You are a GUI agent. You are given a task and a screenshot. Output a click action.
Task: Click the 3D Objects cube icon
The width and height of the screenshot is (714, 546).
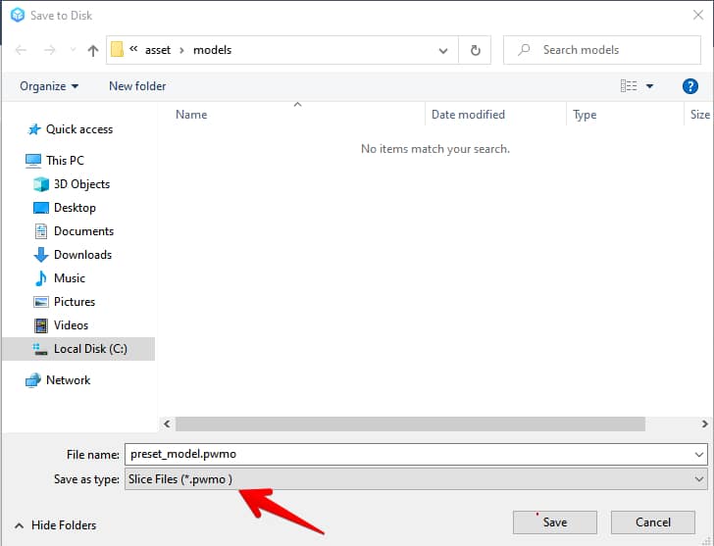pyautogui.click(x=41, y=184)
